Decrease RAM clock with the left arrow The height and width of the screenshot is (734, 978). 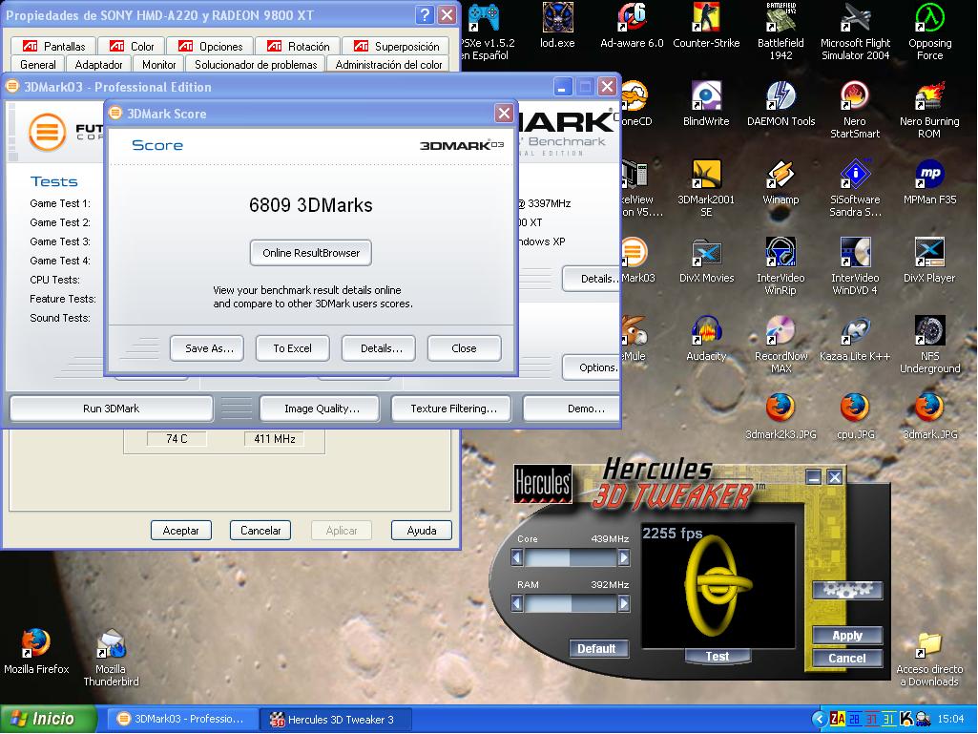click(x=517, y=603)
